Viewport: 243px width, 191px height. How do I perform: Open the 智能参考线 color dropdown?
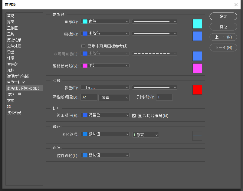[105, 66]
